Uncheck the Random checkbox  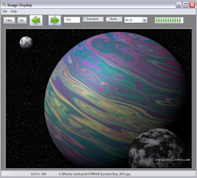(84, 19)
